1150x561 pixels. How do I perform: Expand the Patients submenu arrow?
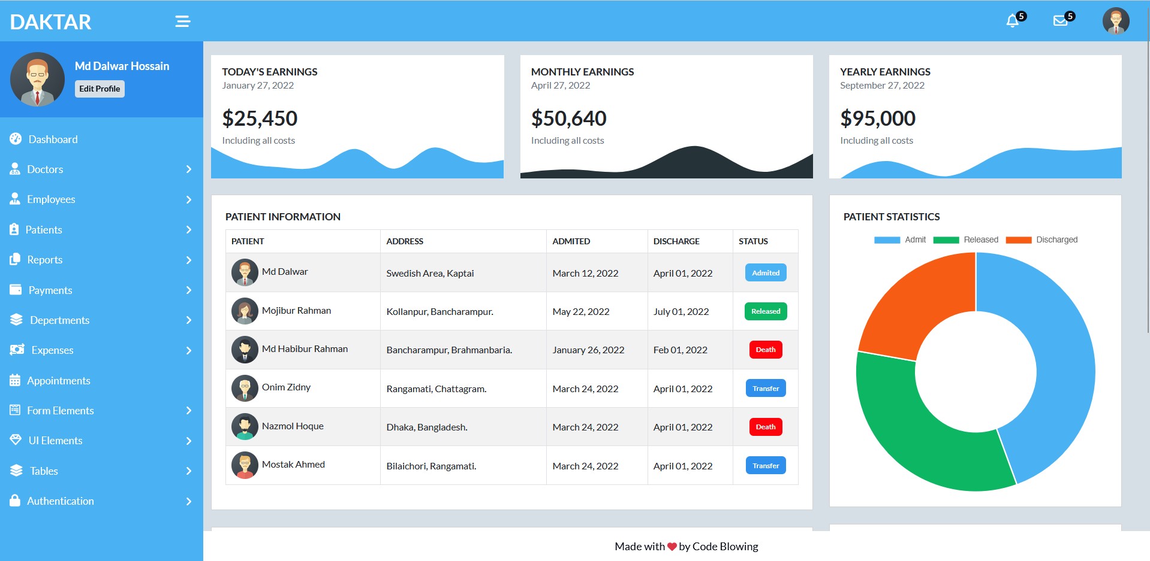(188, 230)
